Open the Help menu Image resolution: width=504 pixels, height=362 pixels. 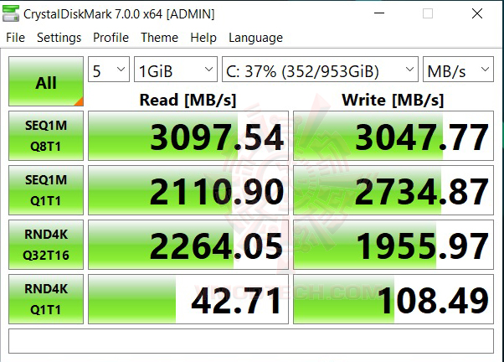[x=203, y=38]
